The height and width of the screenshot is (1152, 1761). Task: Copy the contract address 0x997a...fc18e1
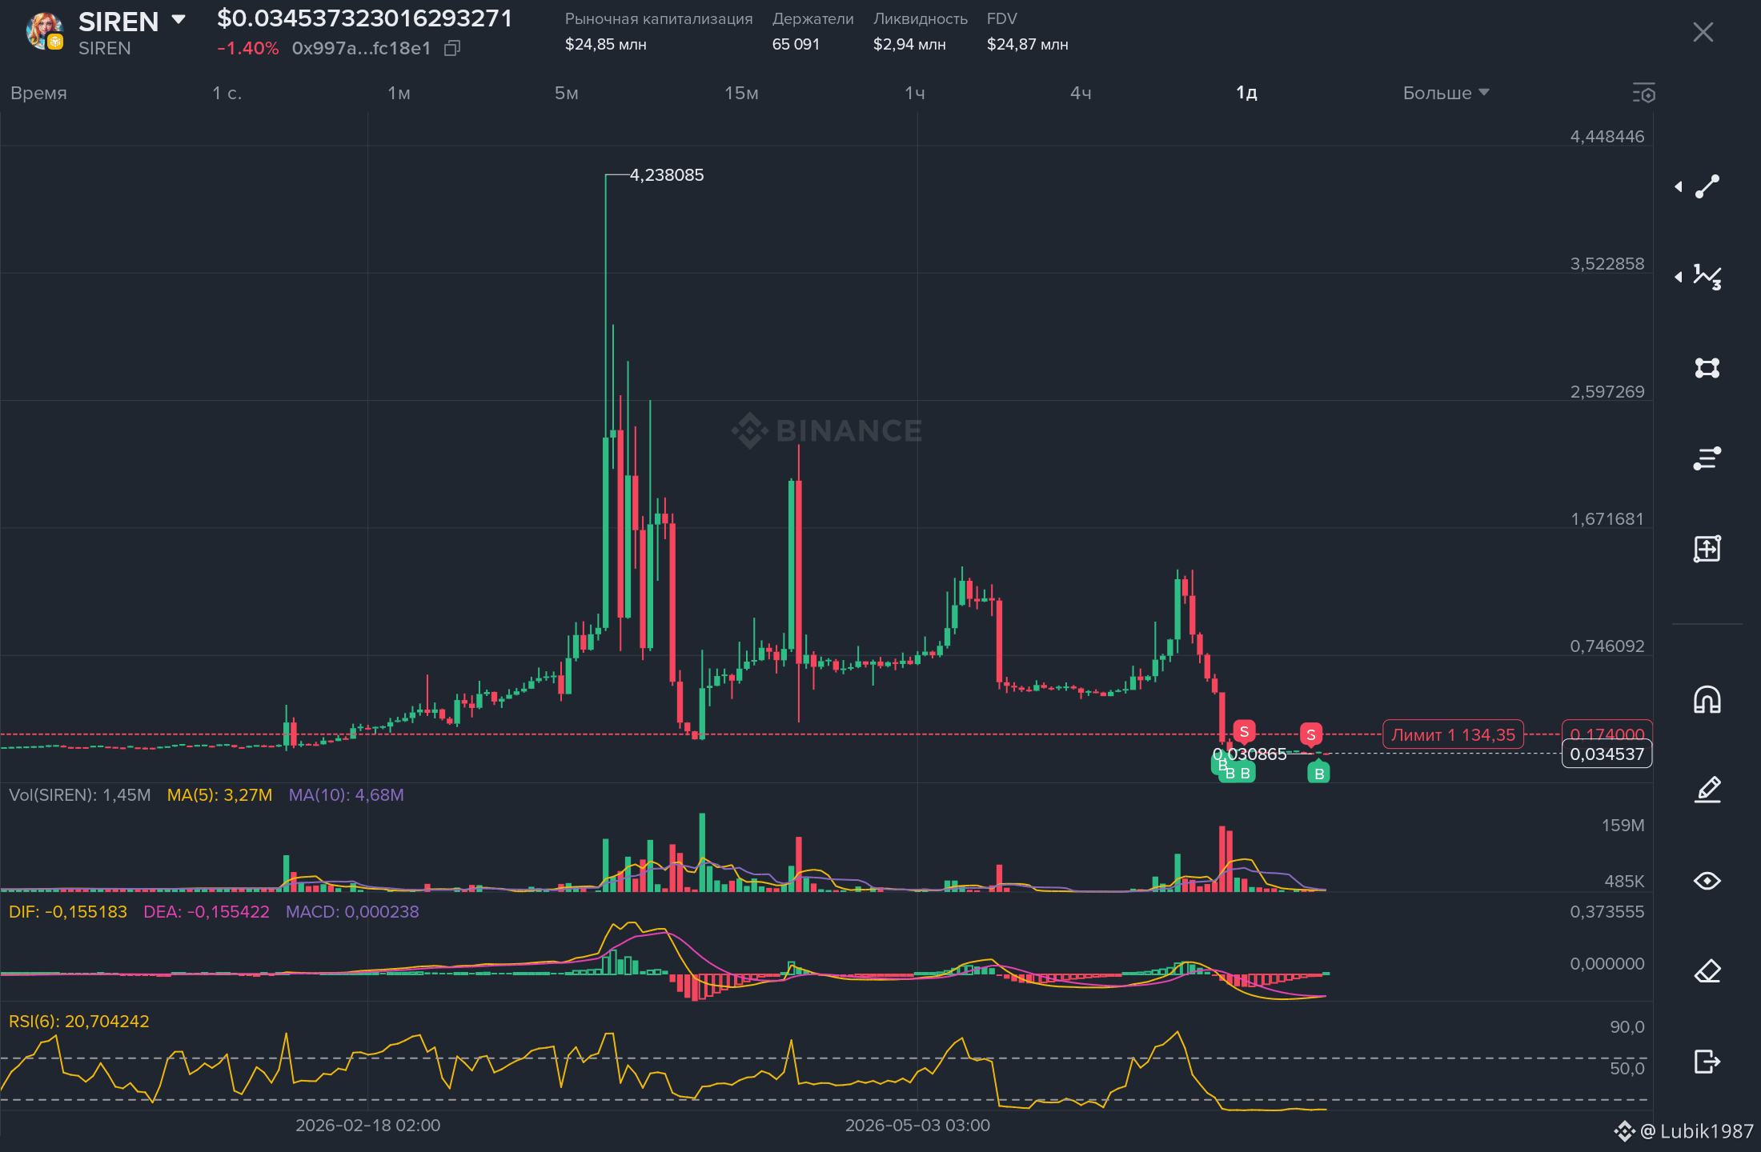coord(452,49)
